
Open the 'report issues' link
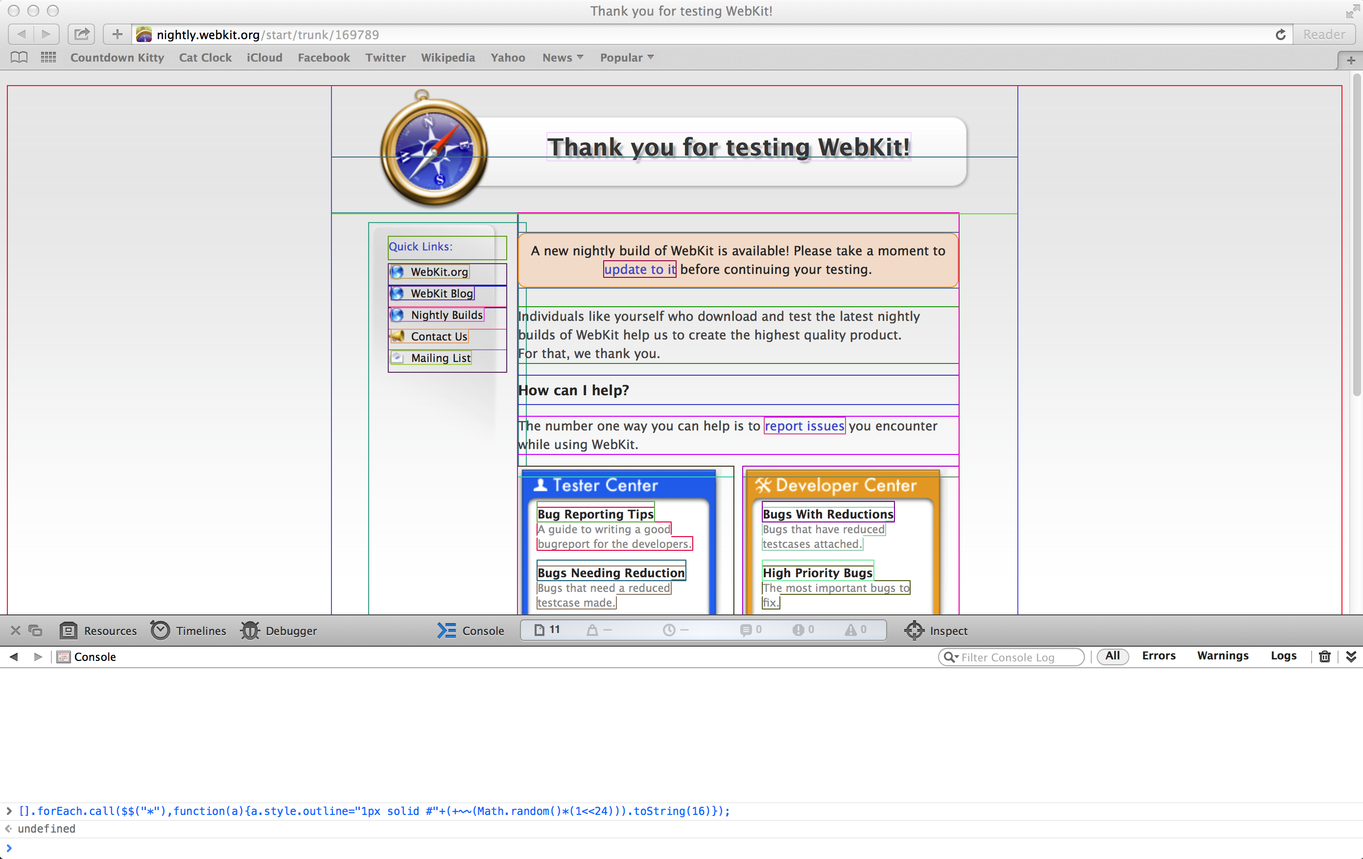(x=804, y=426)
